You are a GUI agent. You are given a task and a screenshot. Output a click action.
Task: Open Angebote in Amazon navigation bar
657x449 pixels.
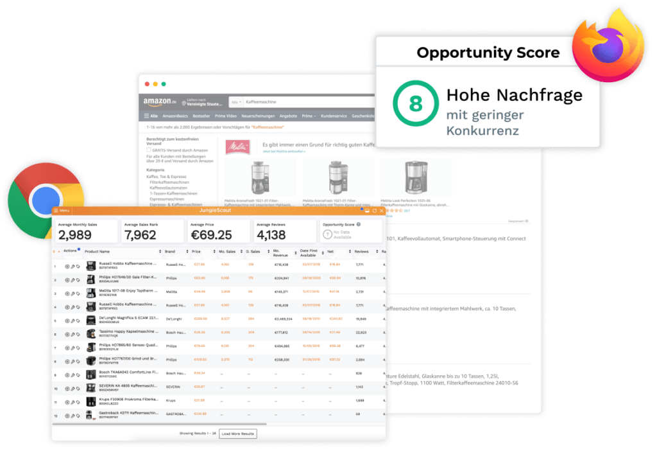[288, 116]
